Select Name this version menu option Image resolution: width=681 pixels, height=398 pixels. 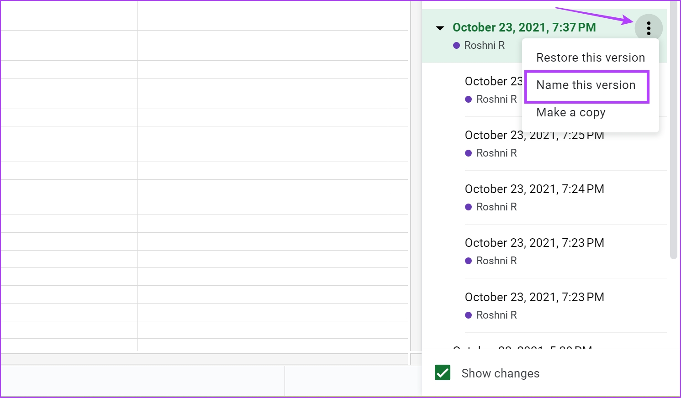pos(586,85)
